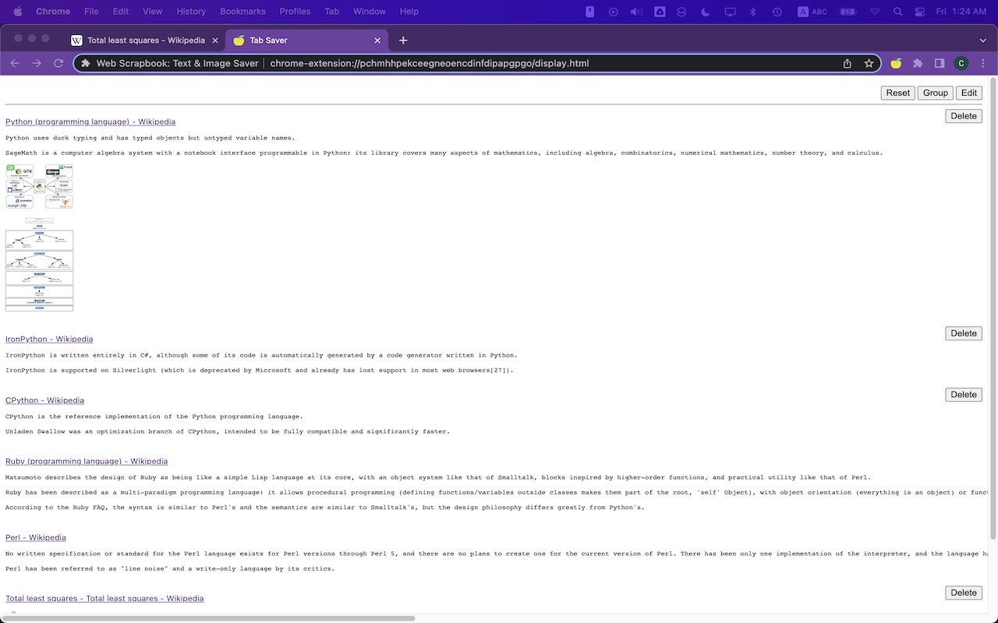
Task: Open the profile avatar marked C
Action: [961, 63]
